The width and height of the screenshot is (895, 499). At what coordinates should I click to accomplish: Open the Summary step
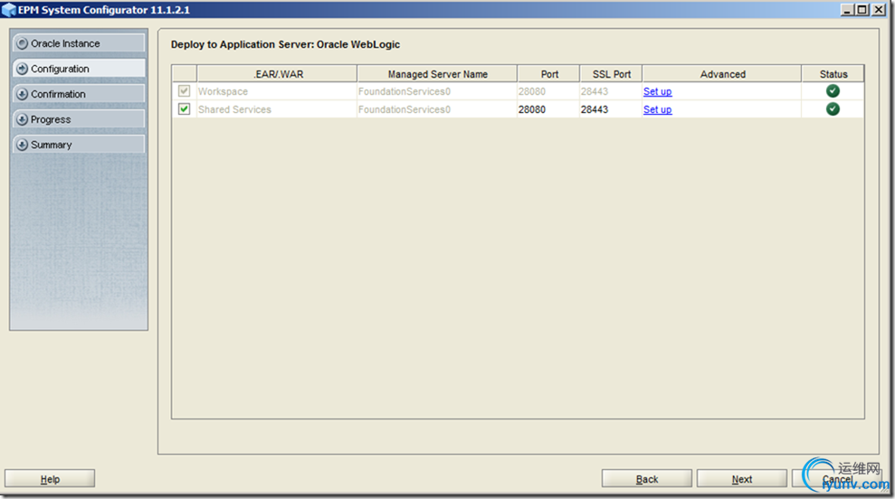pyautogui.click(x=79, y=145)
